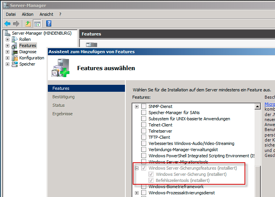Image resolution: width=275 pixels, height=197 pixels.
Task: Expand the Windows-Prozessaktivierungsdienst entry
Action: (137, 193)
